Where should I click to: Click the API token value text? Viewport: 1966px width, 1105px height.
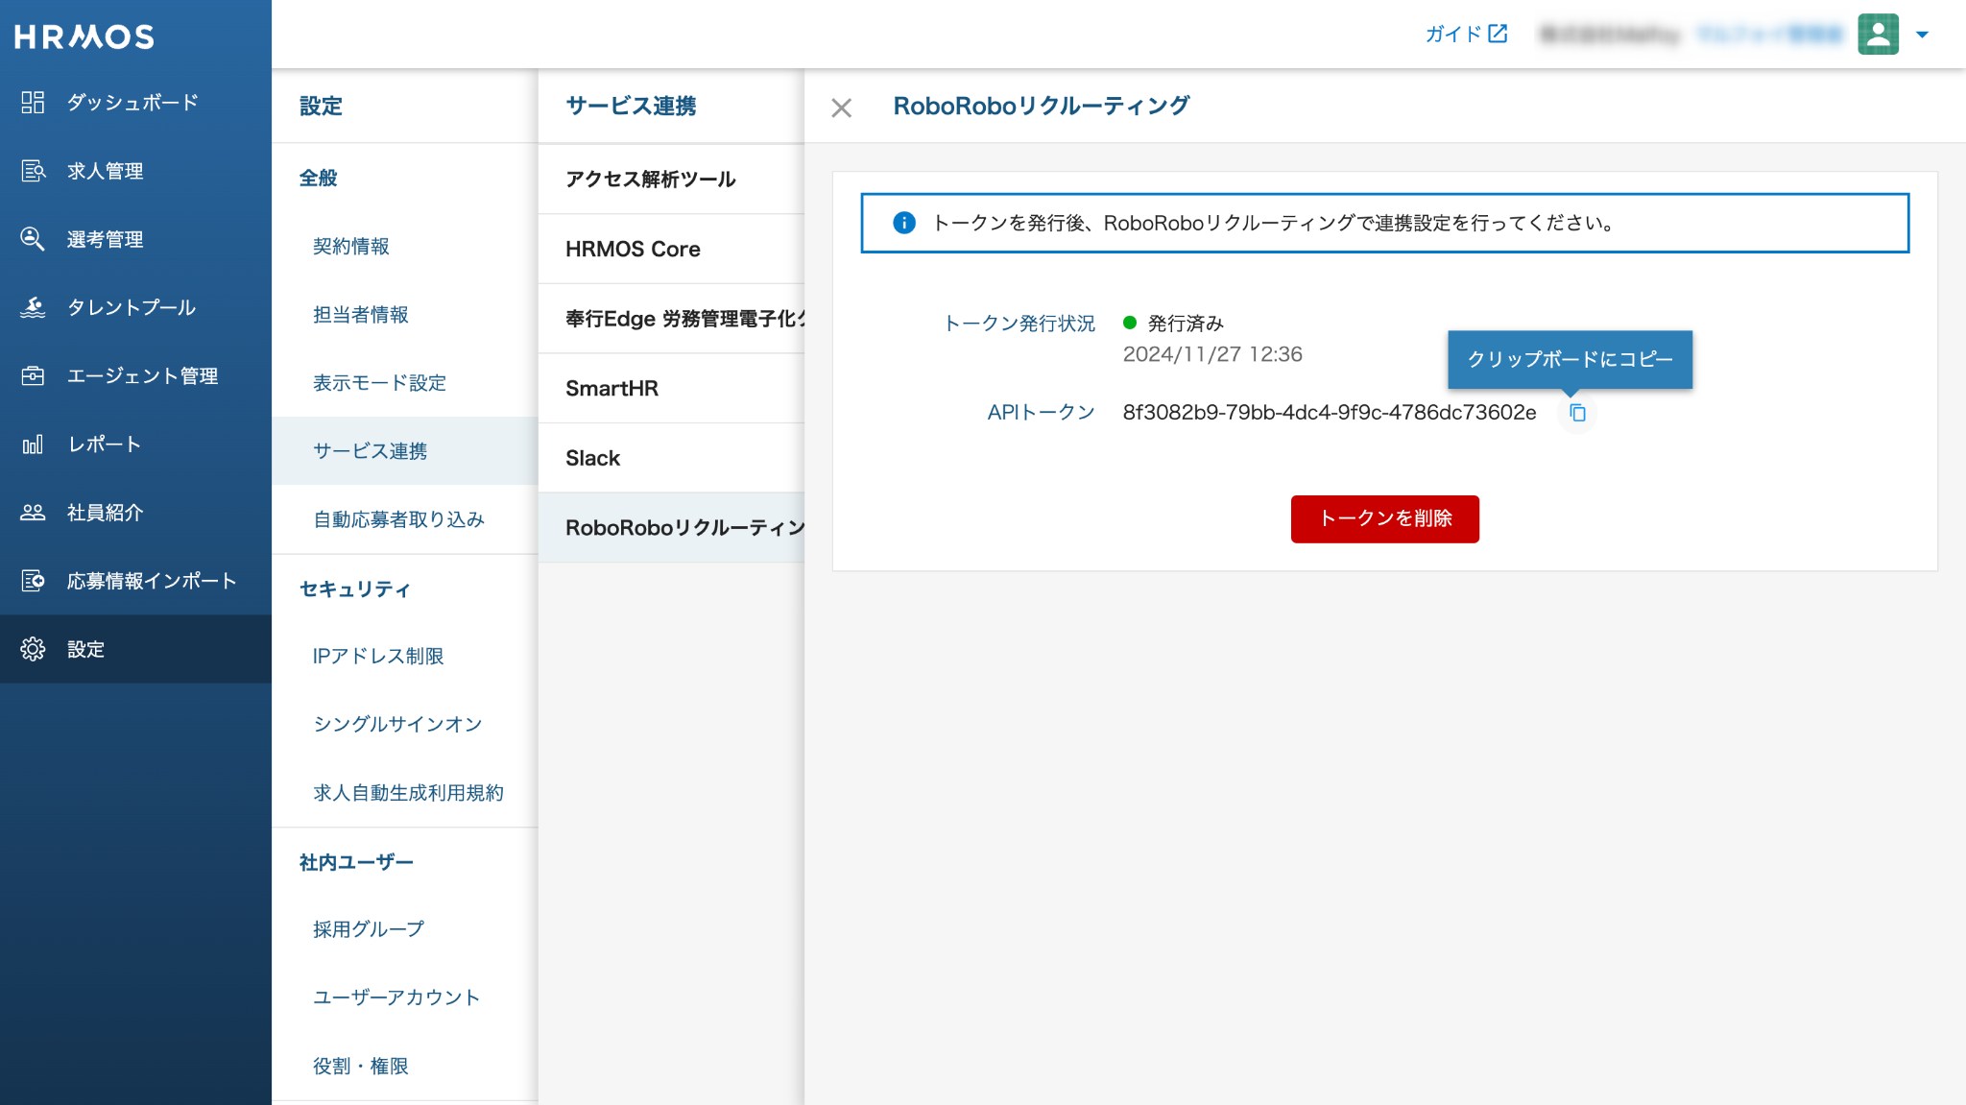pyautogui.click(x=1330, y=413)
